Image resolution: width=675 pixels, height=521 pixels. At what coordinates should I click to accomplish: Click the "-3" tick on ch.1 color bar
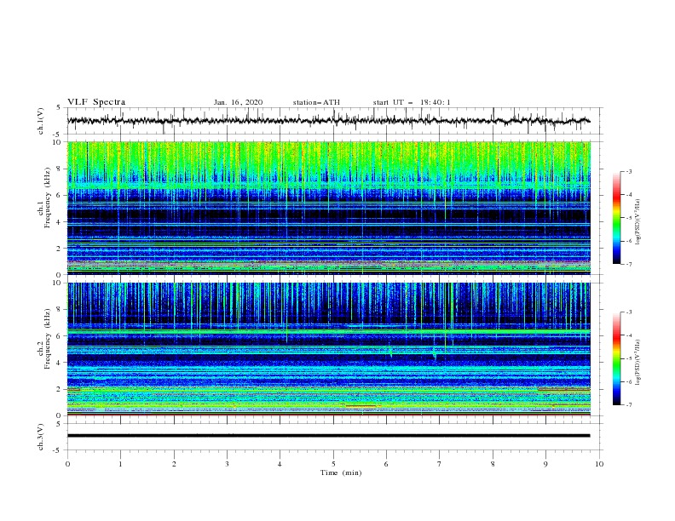pyautogui.click(x=628, y=171)
